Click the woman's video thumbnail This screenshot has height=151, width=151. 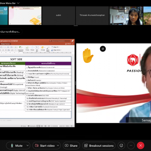126,16
